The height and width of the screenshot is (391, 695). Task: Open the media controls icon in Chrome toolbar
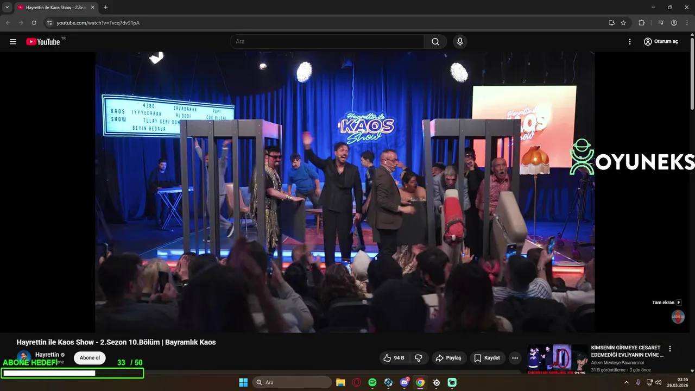(661, 23)
